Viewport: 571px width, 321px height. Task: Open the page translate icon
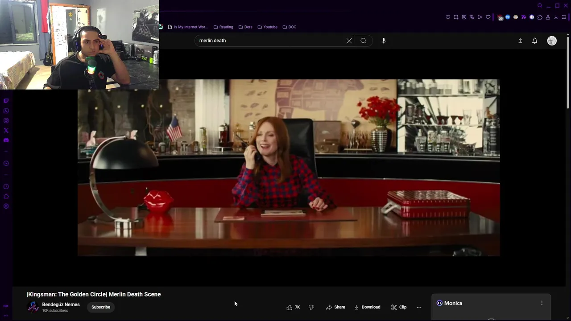click(472, 17)
